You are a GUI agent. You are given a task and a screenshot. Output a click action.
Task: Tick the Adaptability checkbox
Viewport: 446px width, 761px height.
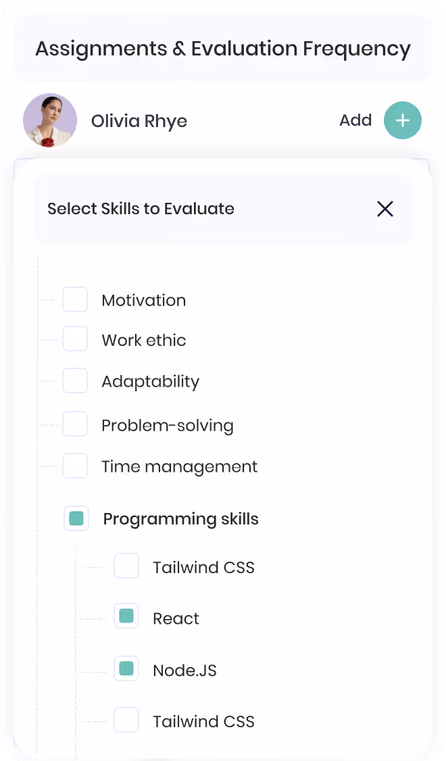click(75, 380)
